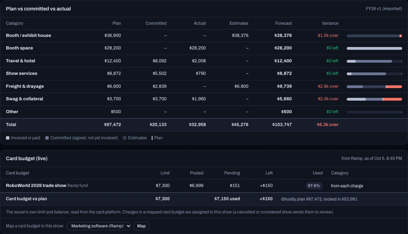408x234 pixels.
Task: Click the Plan column header
Action: [x=117, y=23]
